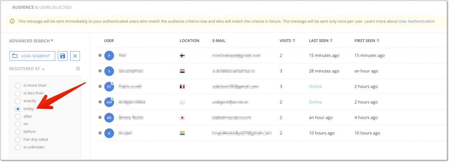449x162 pixels.
Task: Sort the table by First Seen column
Action: click(x=367, y=41)
